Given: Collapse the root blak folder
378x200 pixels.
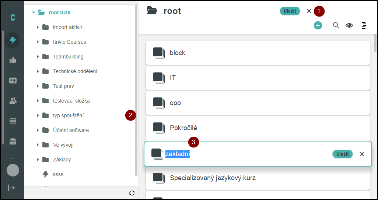Looking at the screenshot, I should tap(34, 12).
